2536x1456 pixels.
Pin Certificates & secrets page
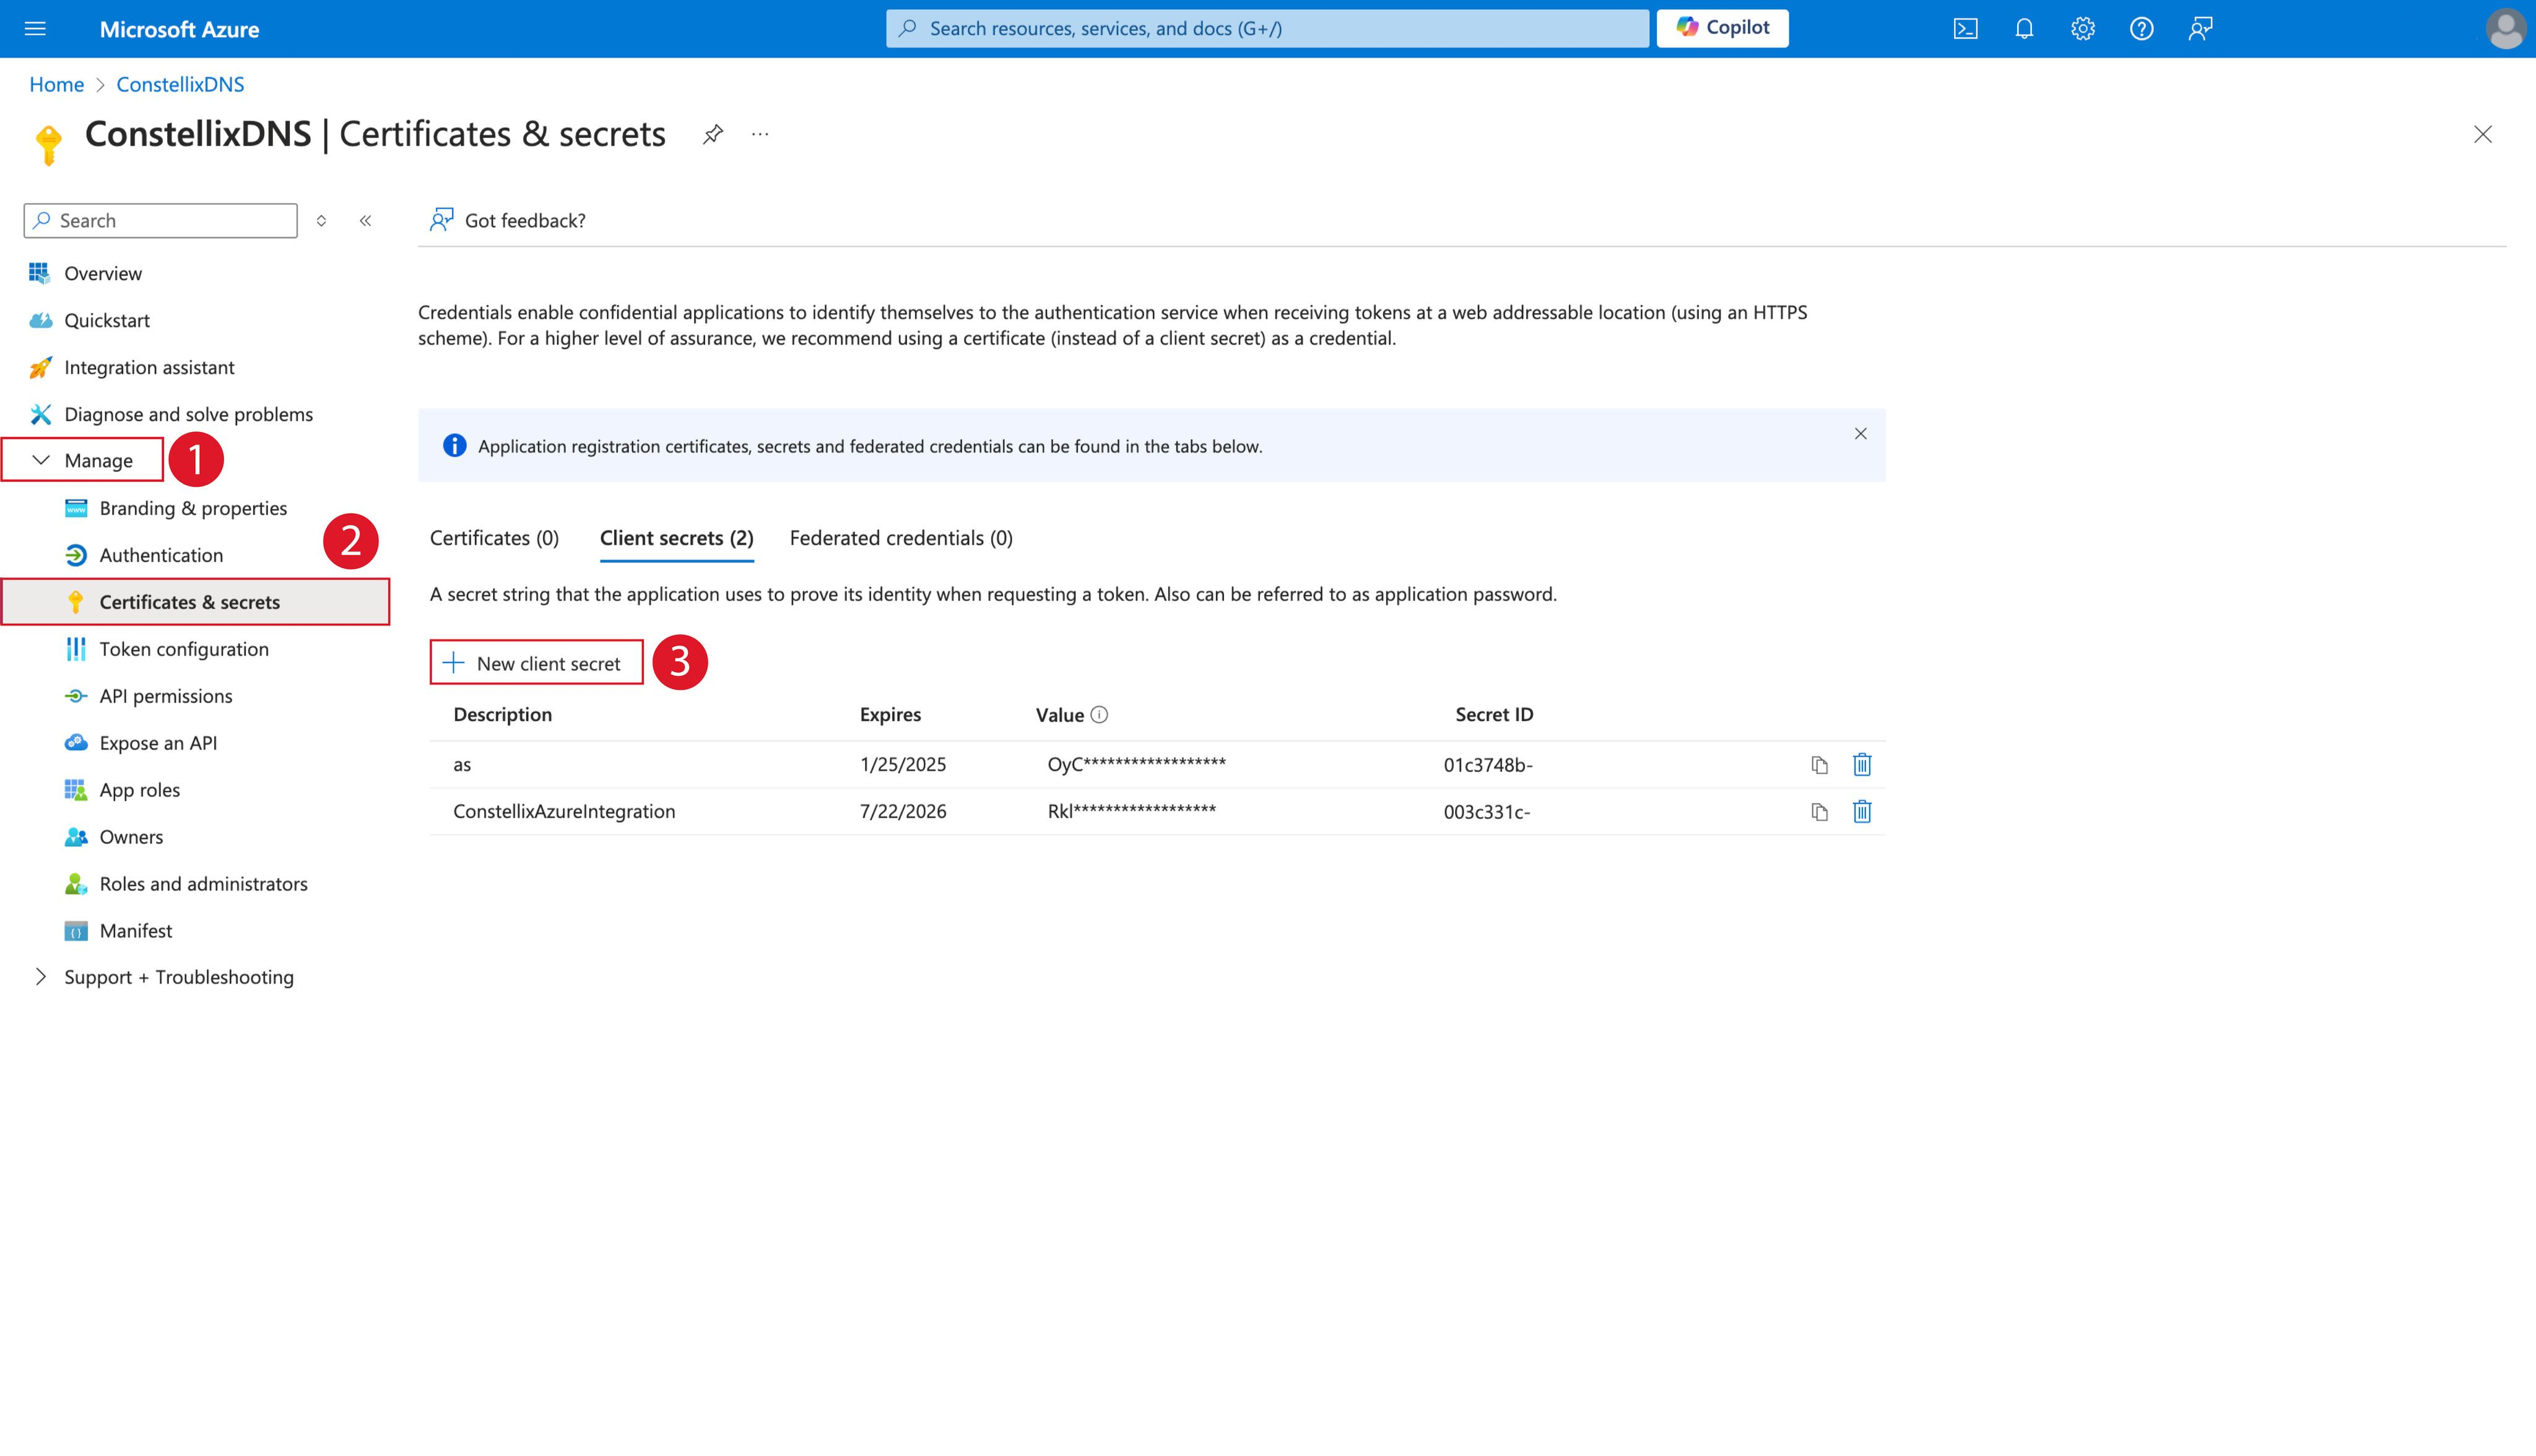pyautogui.click(x=712, y=134)
